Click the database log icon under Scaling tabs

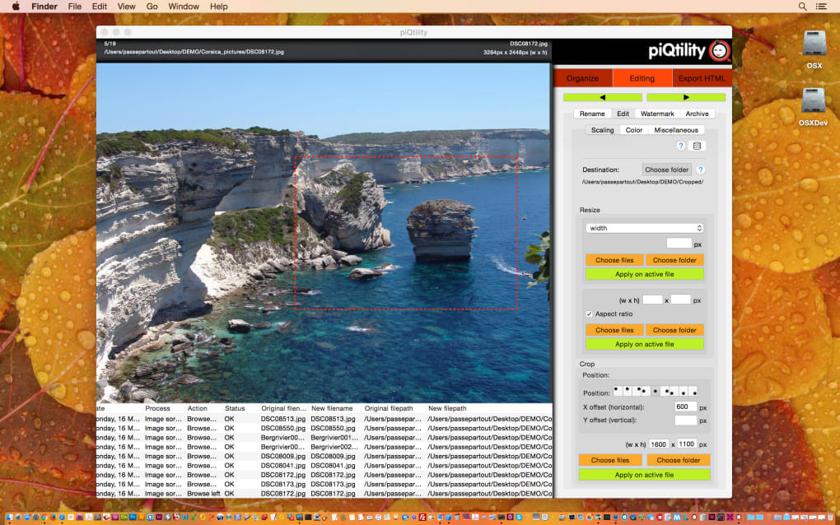697,146
